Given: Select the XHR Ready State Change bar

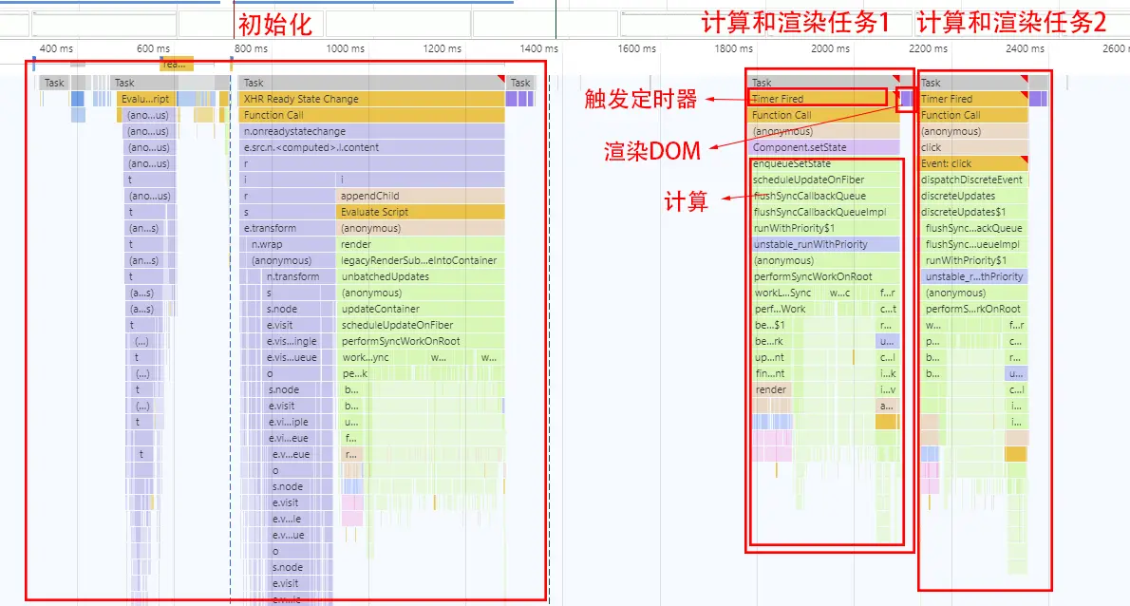Looking at the screenshot, I should [371, 99].
